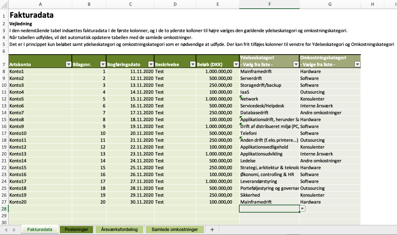Click the next sheet navigation arrow
The width and height of the screenshot is (397, 235).
(x=14, y=230)
